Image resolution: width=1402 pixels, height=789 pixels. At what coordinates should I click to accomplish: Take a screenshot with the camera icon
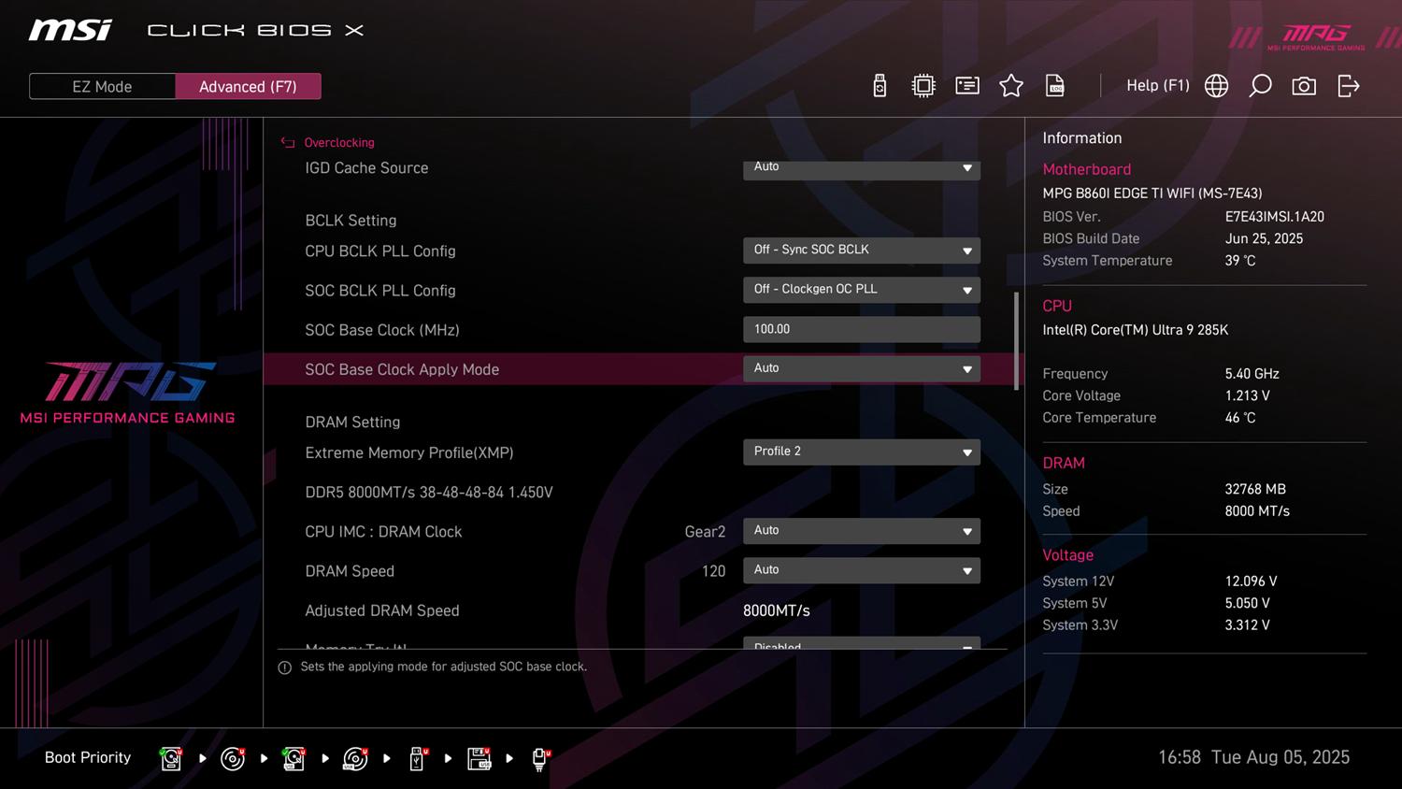click(x=1304, y=86)
